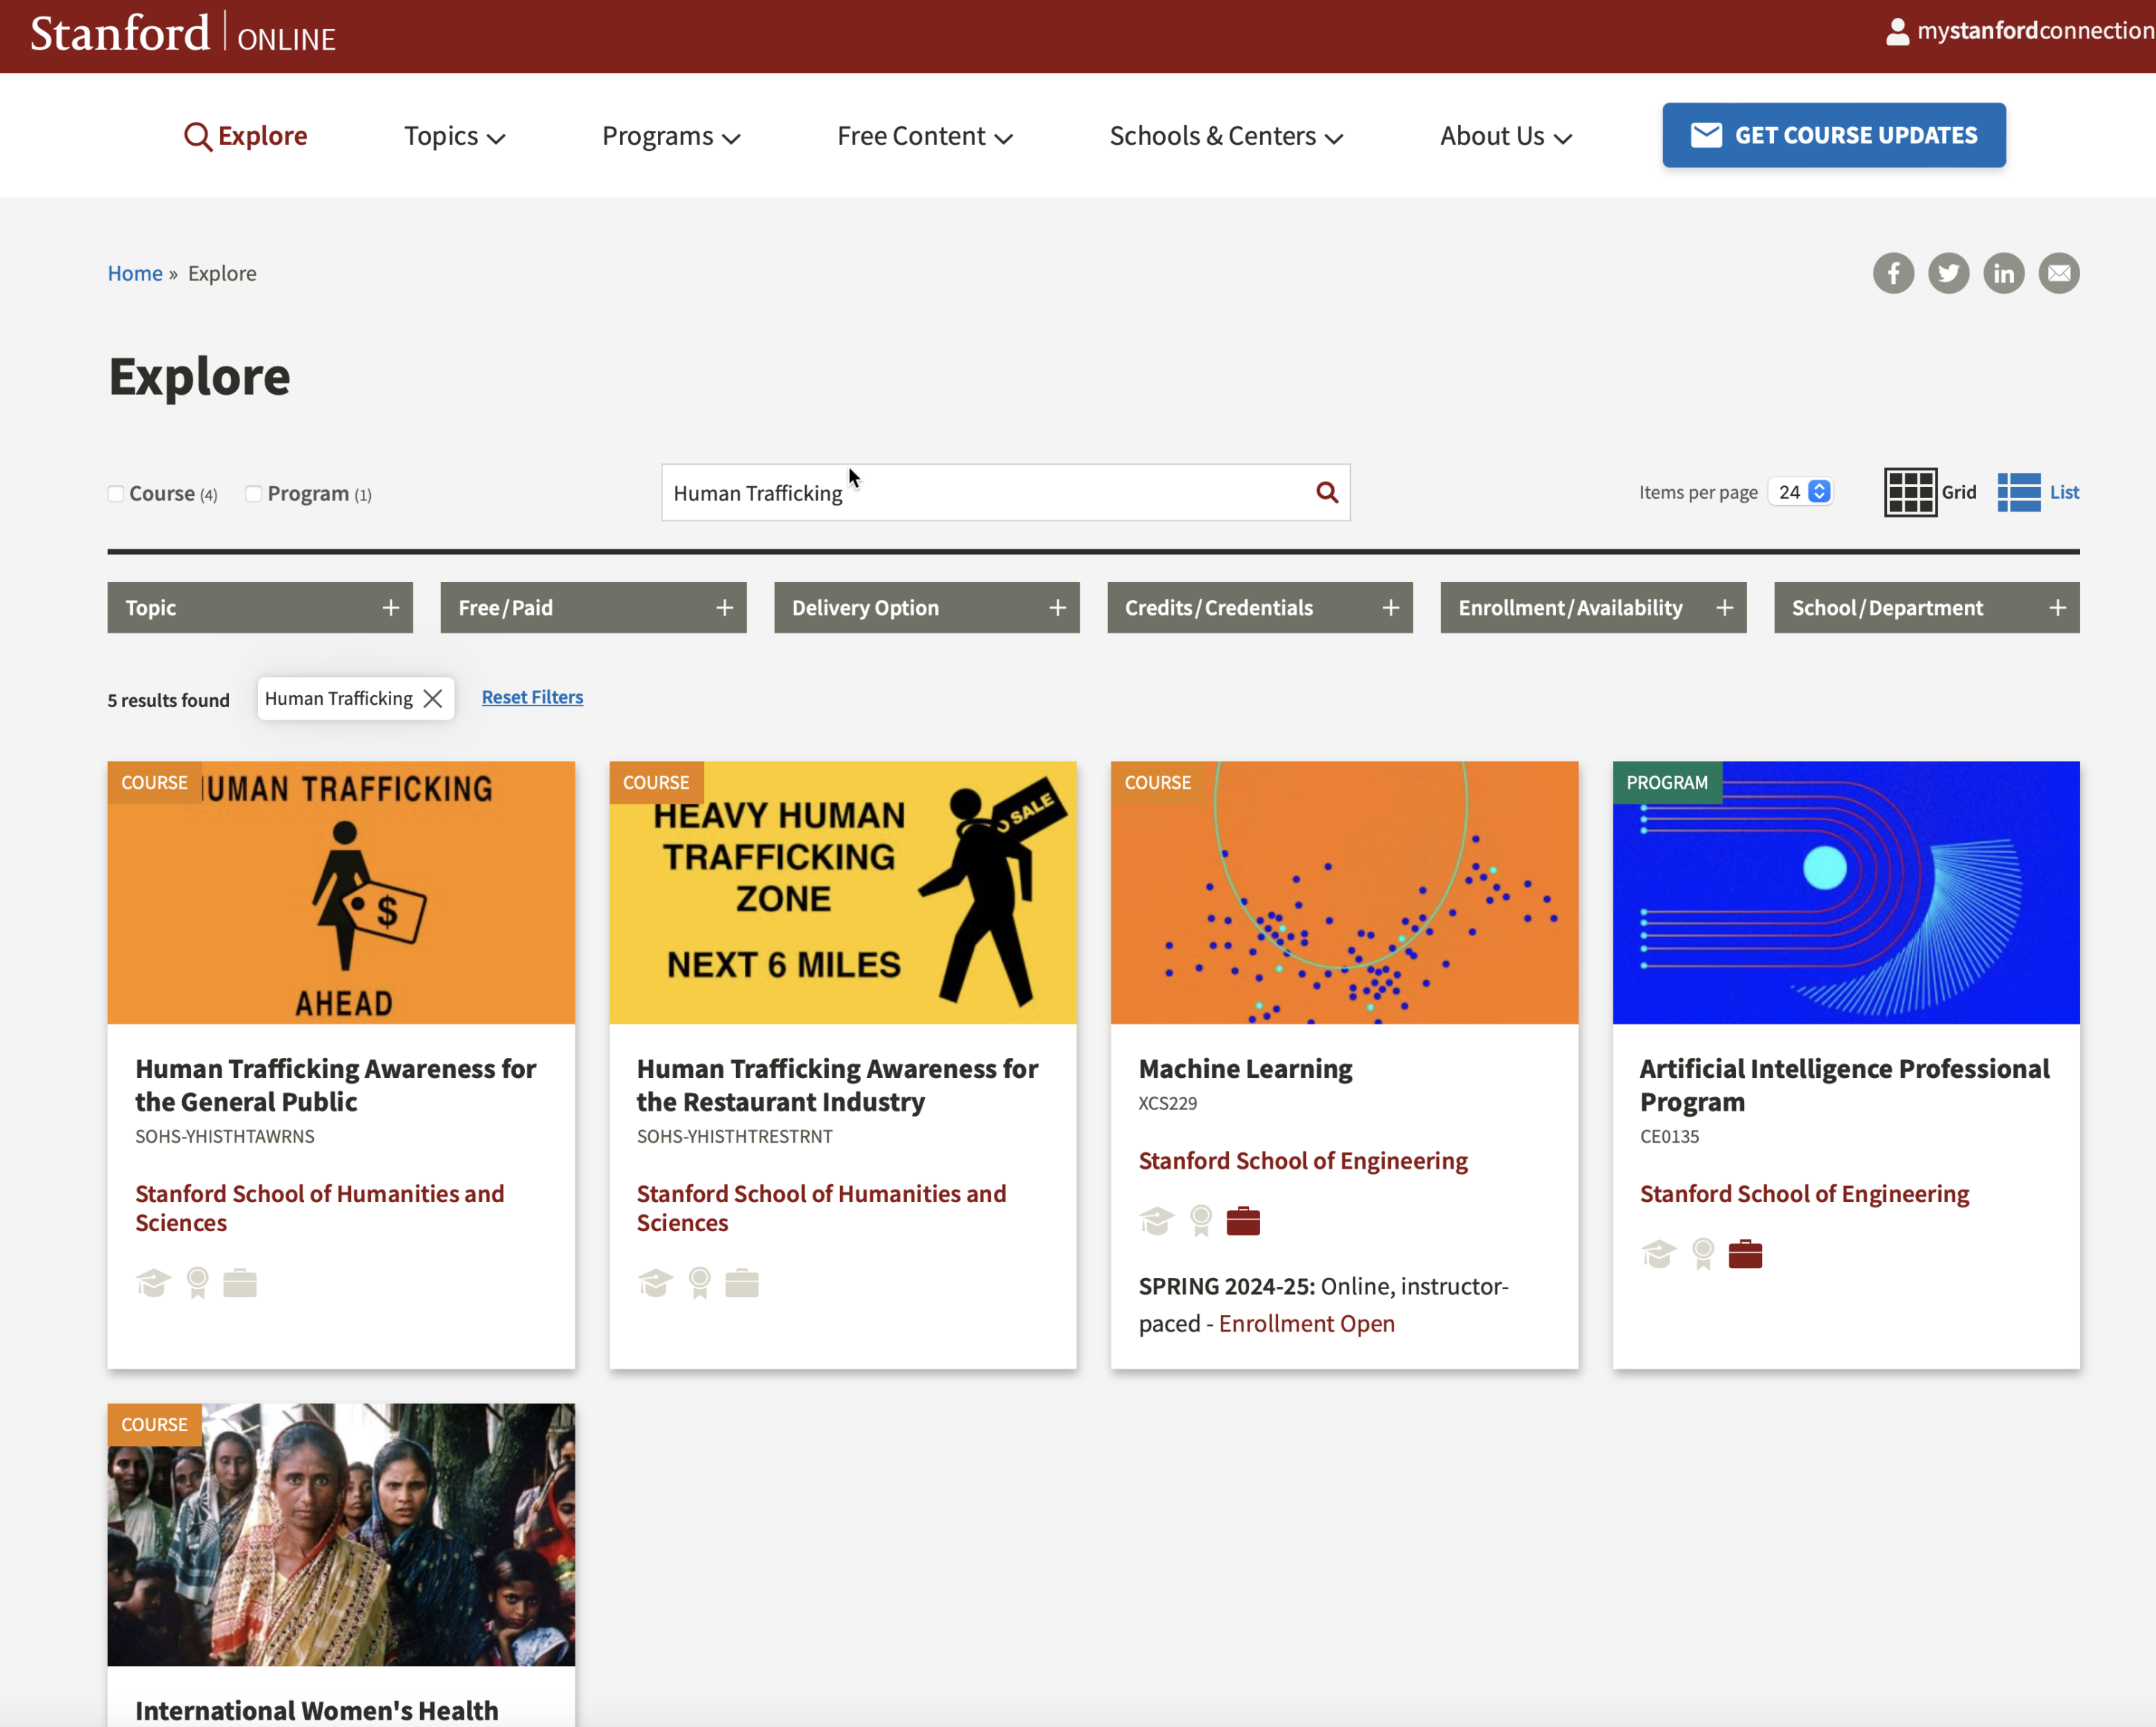Check the Course filter checkbox
The image size is (2156, 1727).
click(116, 494)
